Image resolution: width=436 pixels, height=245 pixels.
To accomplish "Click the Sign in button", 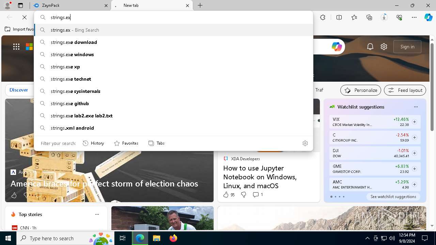I will pyautogui.click(x=407, y=47).
